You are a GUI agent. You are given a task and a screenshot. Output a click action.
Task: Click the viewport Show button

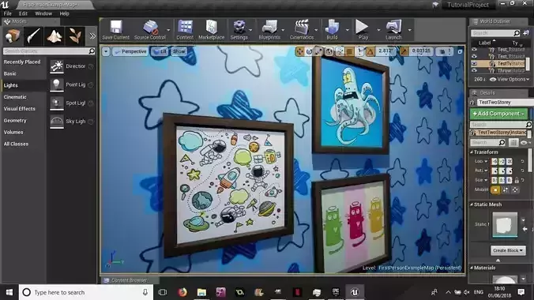tap(179, 51)
